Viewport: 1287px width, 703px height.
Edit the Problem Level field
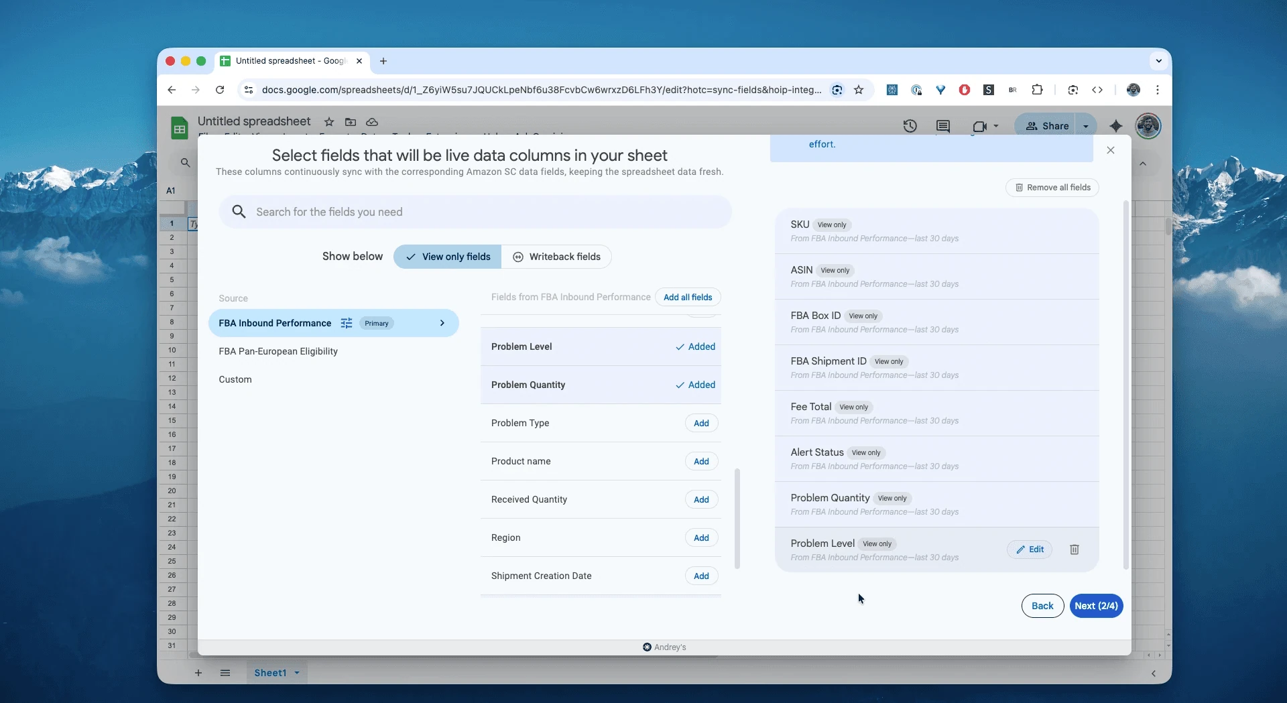pyautogui.click(x=1030, y=550)
